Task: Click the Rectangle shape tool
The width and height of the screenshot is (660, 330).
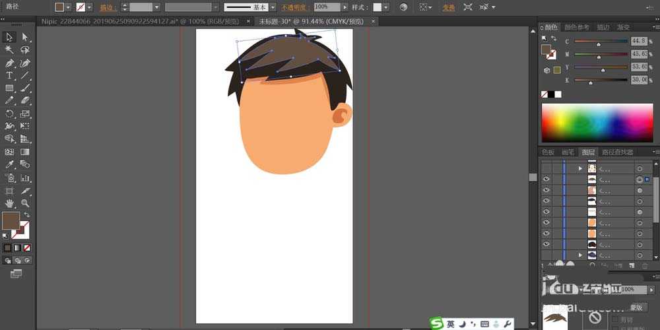Action: click(x=9, y=88)
